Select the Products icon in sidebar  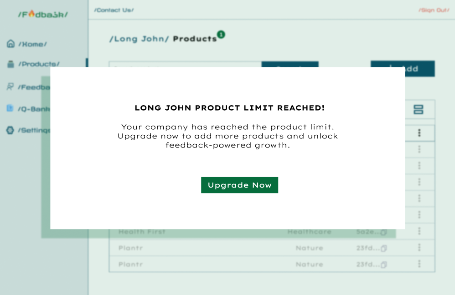click(x=11, y=64)
